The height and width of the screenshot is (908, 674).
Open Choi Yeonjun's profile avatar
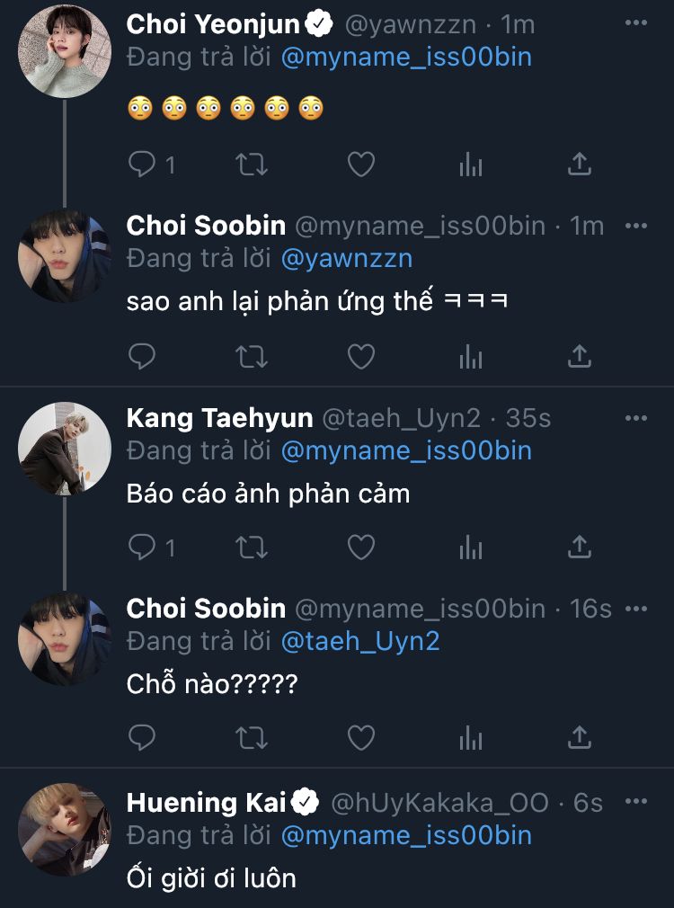[x=64, y=51]
